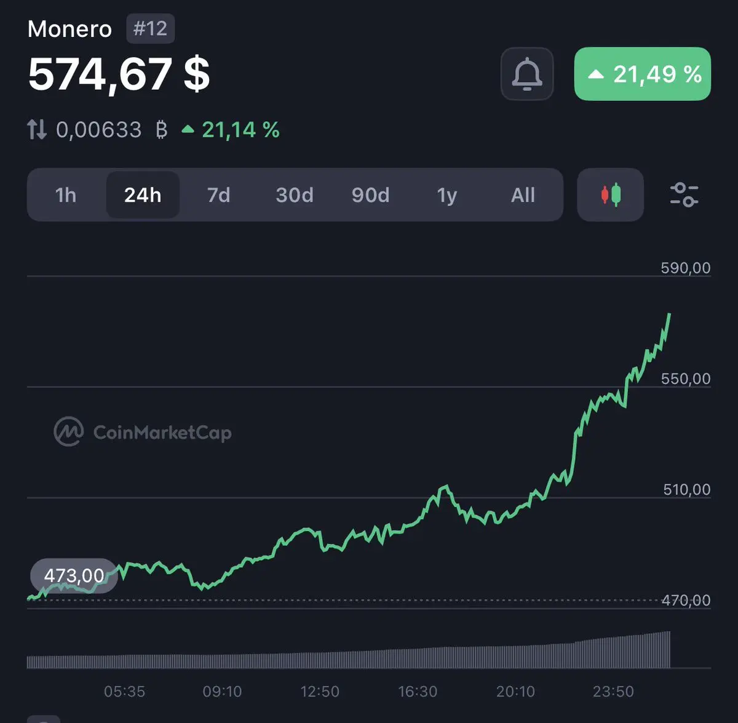
Task: Tap the #12 rank badge
Action: click(151, 29)
